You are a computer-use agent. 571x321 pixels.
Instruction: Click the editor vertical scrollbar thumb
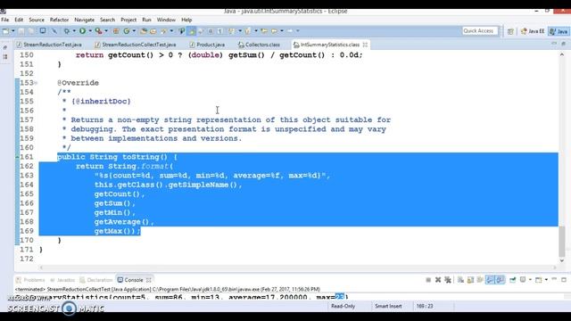[562, 241]
